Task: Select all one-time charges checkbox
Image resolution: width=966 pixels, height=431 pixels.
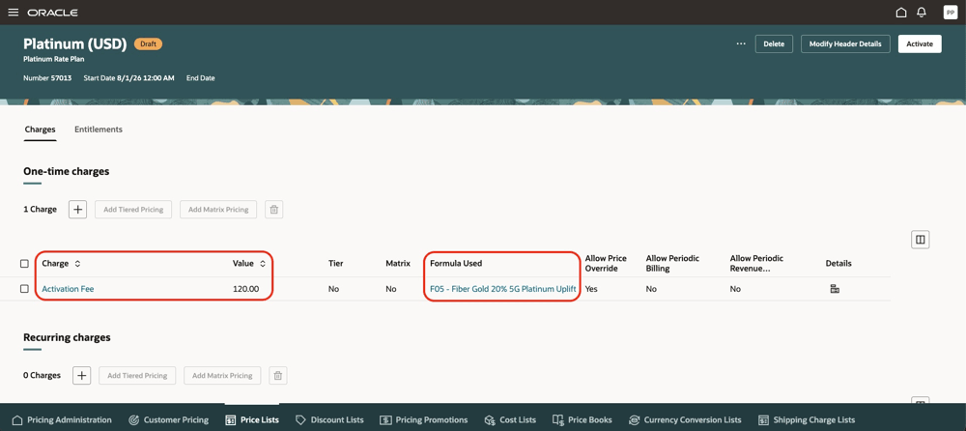Action: 25,263
